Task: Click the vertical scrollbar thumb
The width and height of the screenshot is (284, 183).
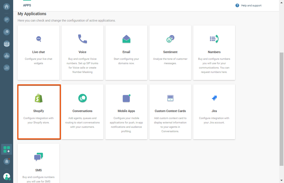Action: tap(281, 108)
